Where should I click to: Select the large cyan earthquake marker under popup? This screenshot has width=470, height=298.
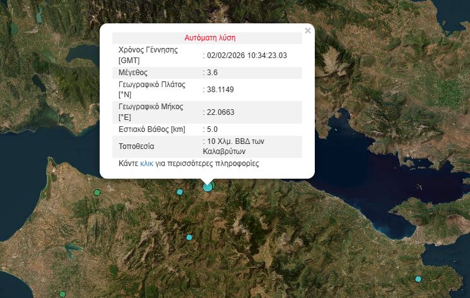pos(208,186)
